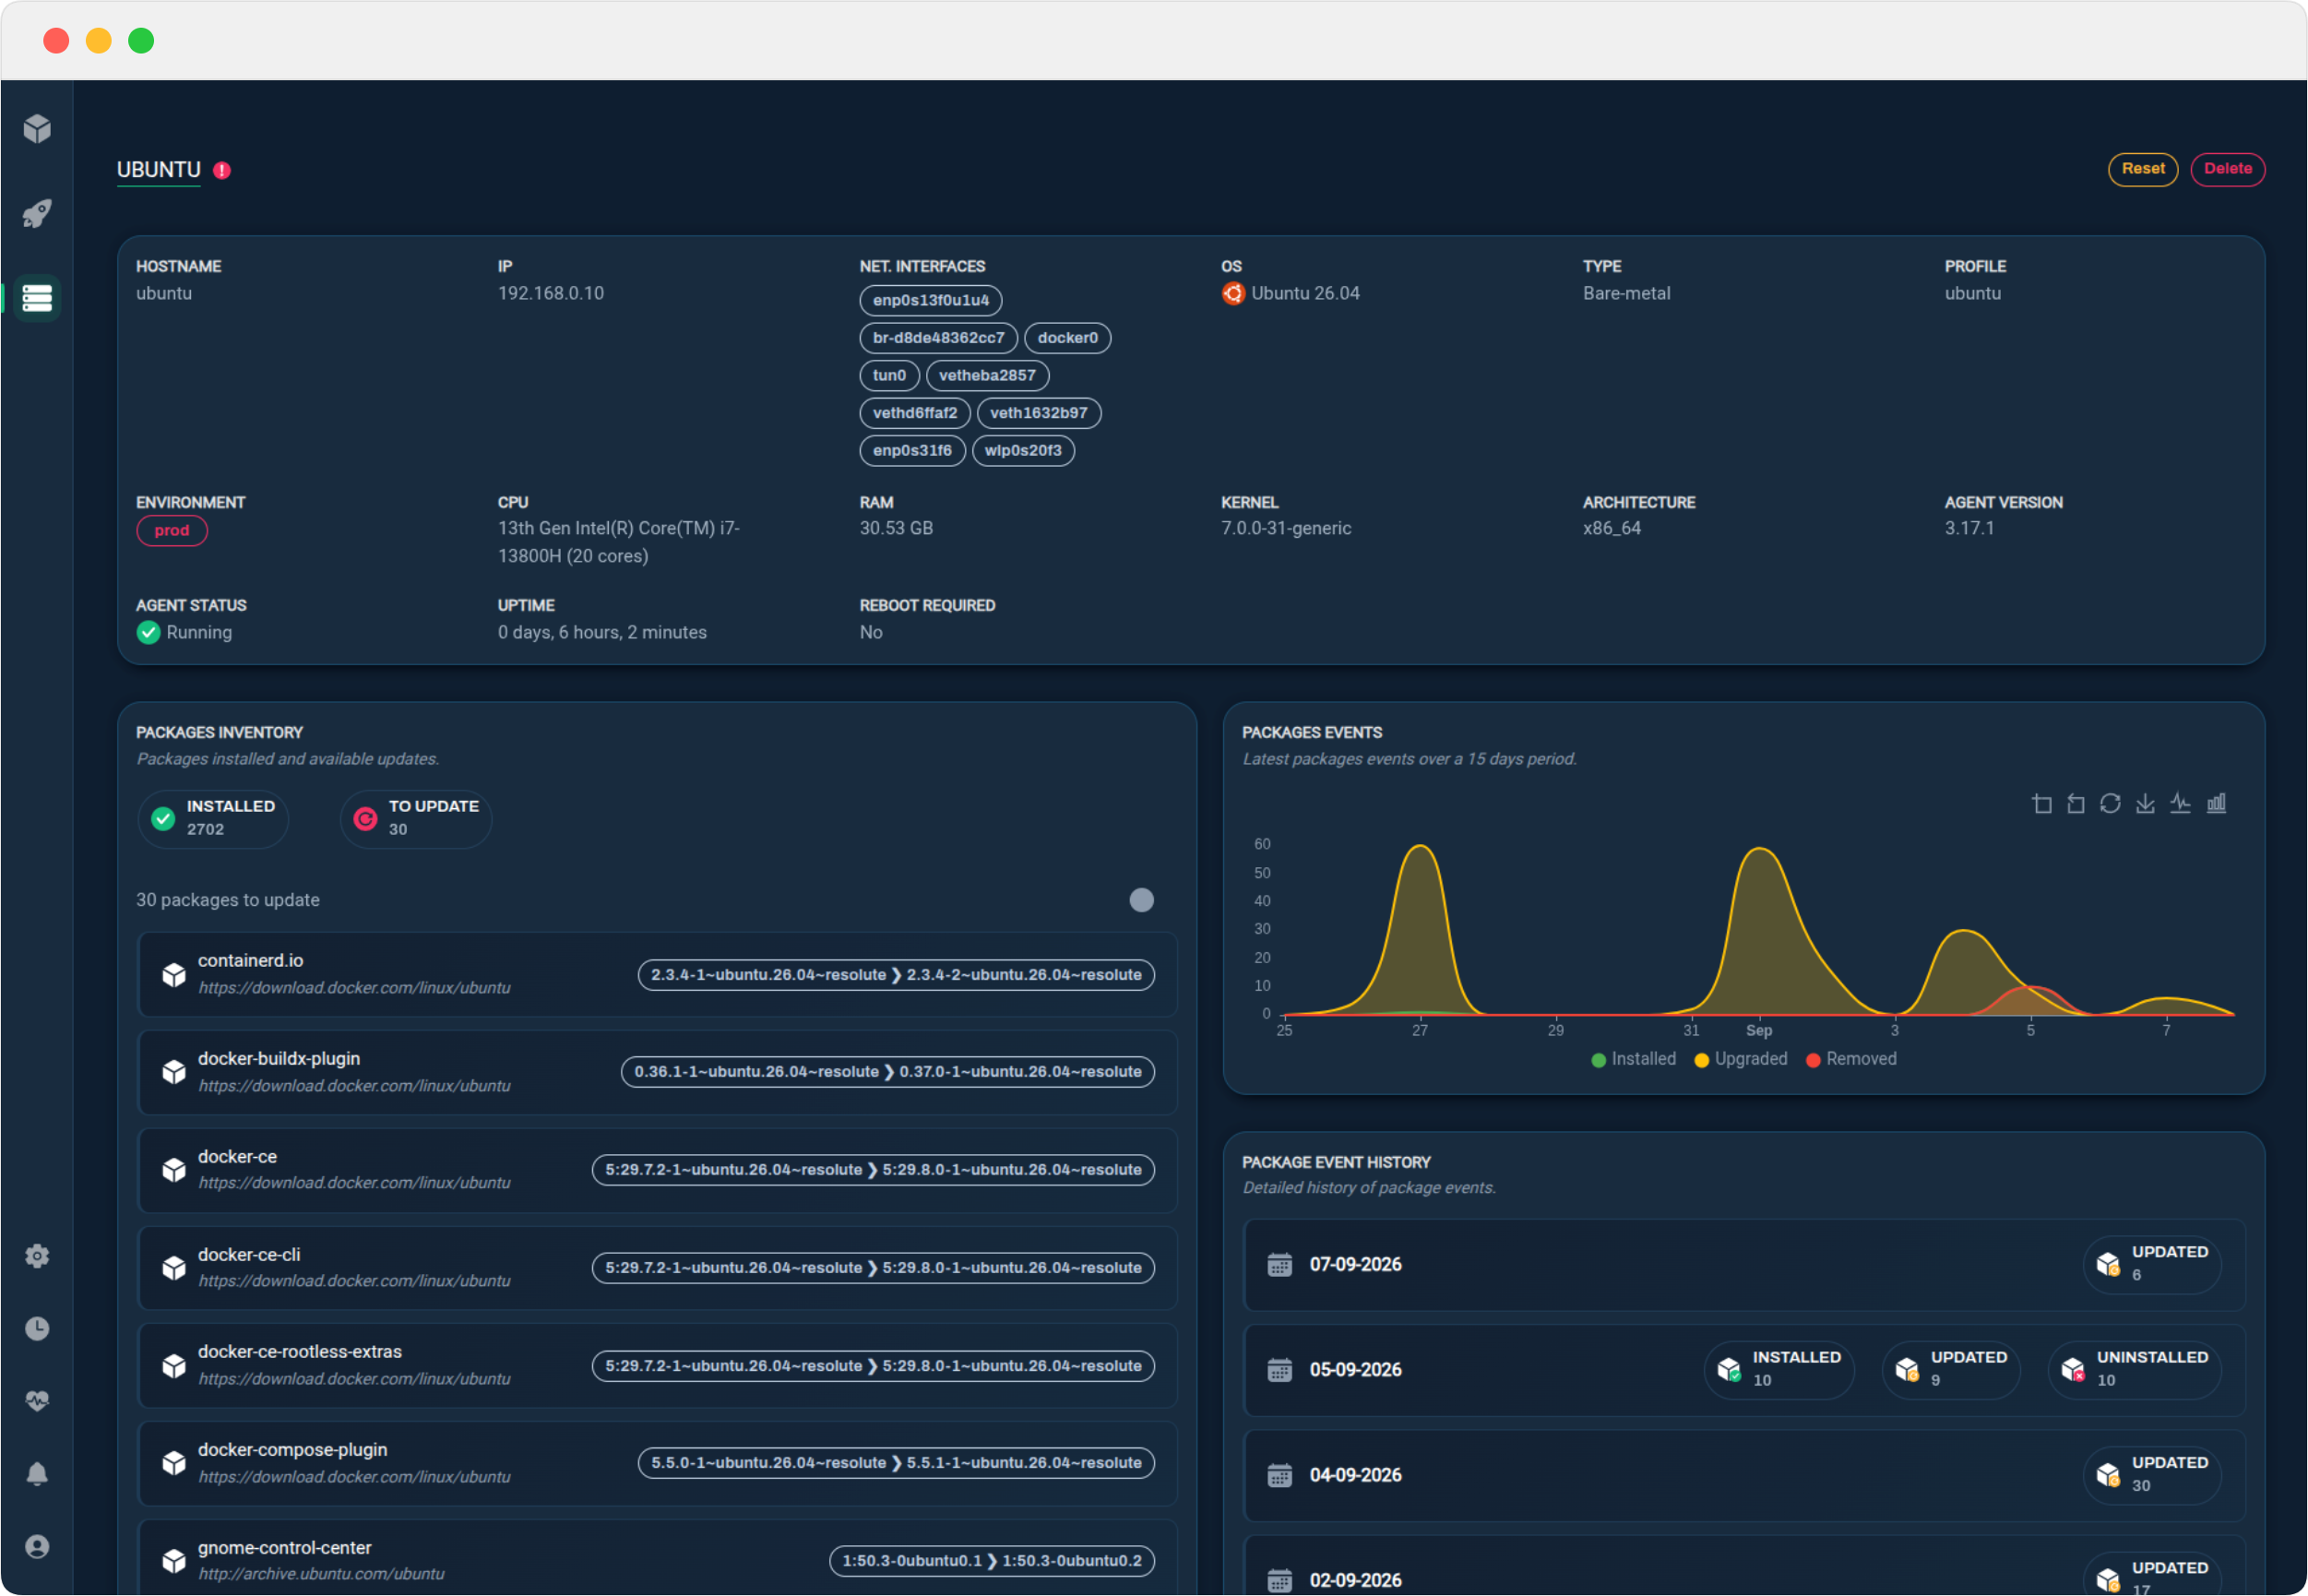Switch chart to line view icon
The height and width of the screenshot is (1596, 2308).
coord(2180,804)
